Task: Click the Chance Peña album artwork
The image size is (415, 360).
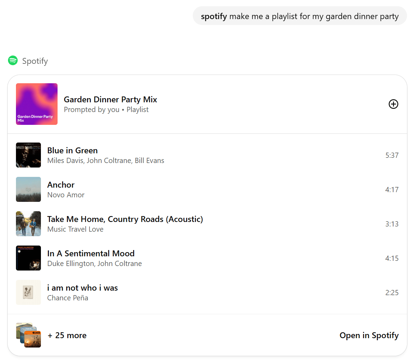Action: [28, 292]
